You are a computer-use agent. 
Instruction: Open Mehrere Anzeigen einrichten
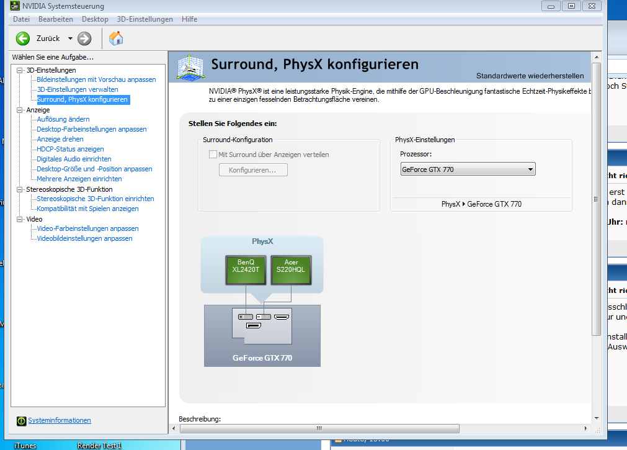coord(79,179)
